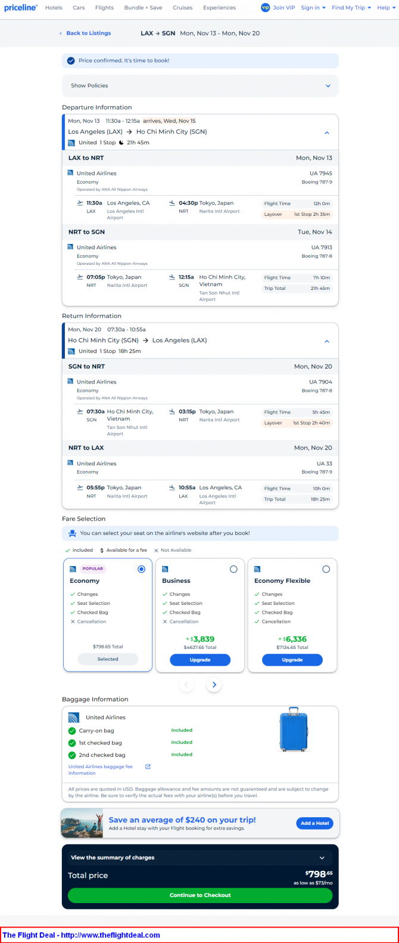Click the previous fare options arrow
The height and width of the screenshot is (943, 399).
(186, 685)
